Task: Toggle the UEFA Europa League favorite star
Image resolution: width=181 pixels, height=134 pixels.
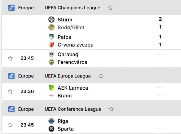Action: (101, 76)
